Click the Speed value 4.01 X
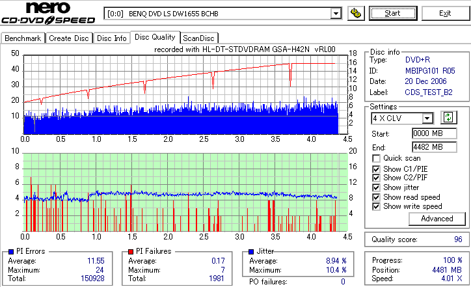 pyautogui.click(x=451, y=279)
